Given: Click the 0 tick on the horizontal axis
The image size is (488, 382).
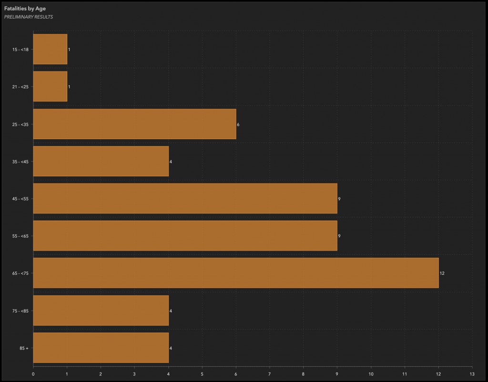Looking at the screenshot, I should point(33,373).
